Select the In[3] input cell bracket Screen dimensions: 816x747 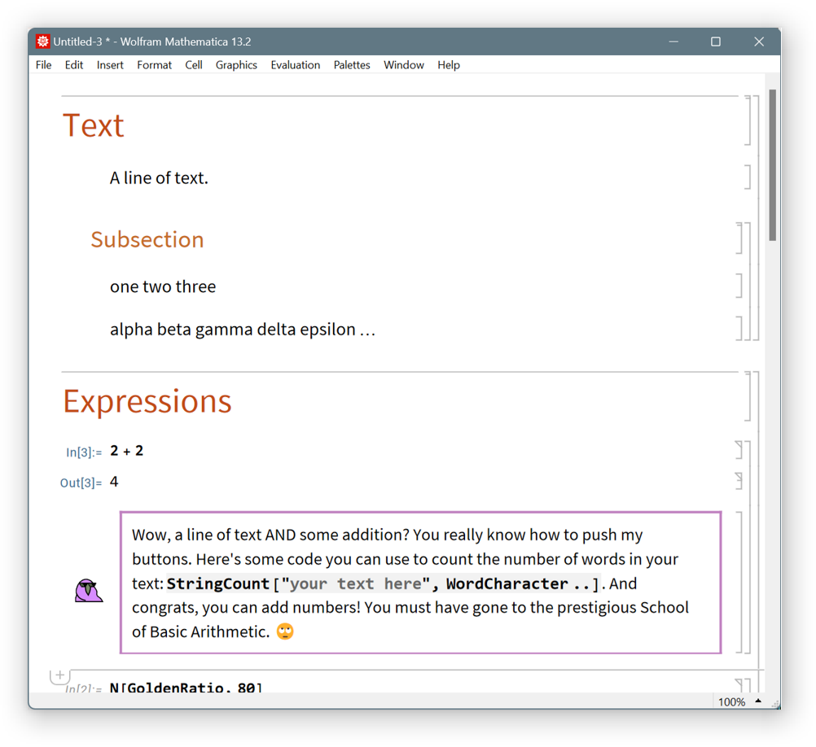pyautogui.click(x=739, y=451)
